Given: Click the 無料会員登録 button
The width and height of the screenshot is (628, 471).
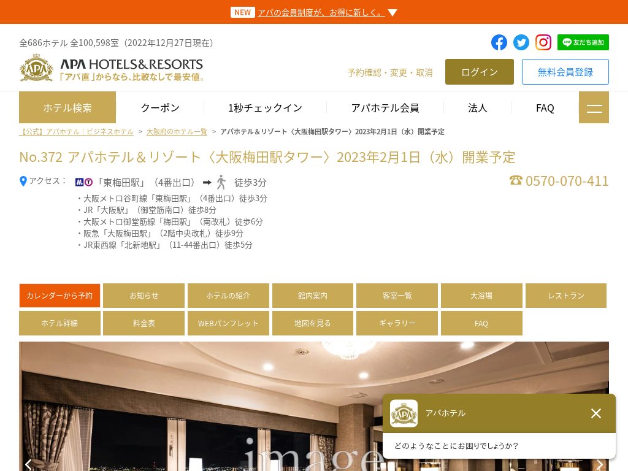Looking at the screenshot, I should (x=565, y=72).
